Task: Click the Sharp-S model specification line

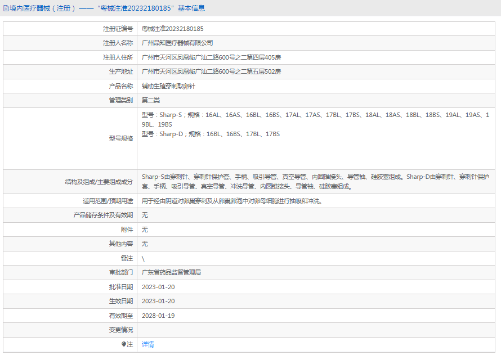Action: click(x=315, y=119)
